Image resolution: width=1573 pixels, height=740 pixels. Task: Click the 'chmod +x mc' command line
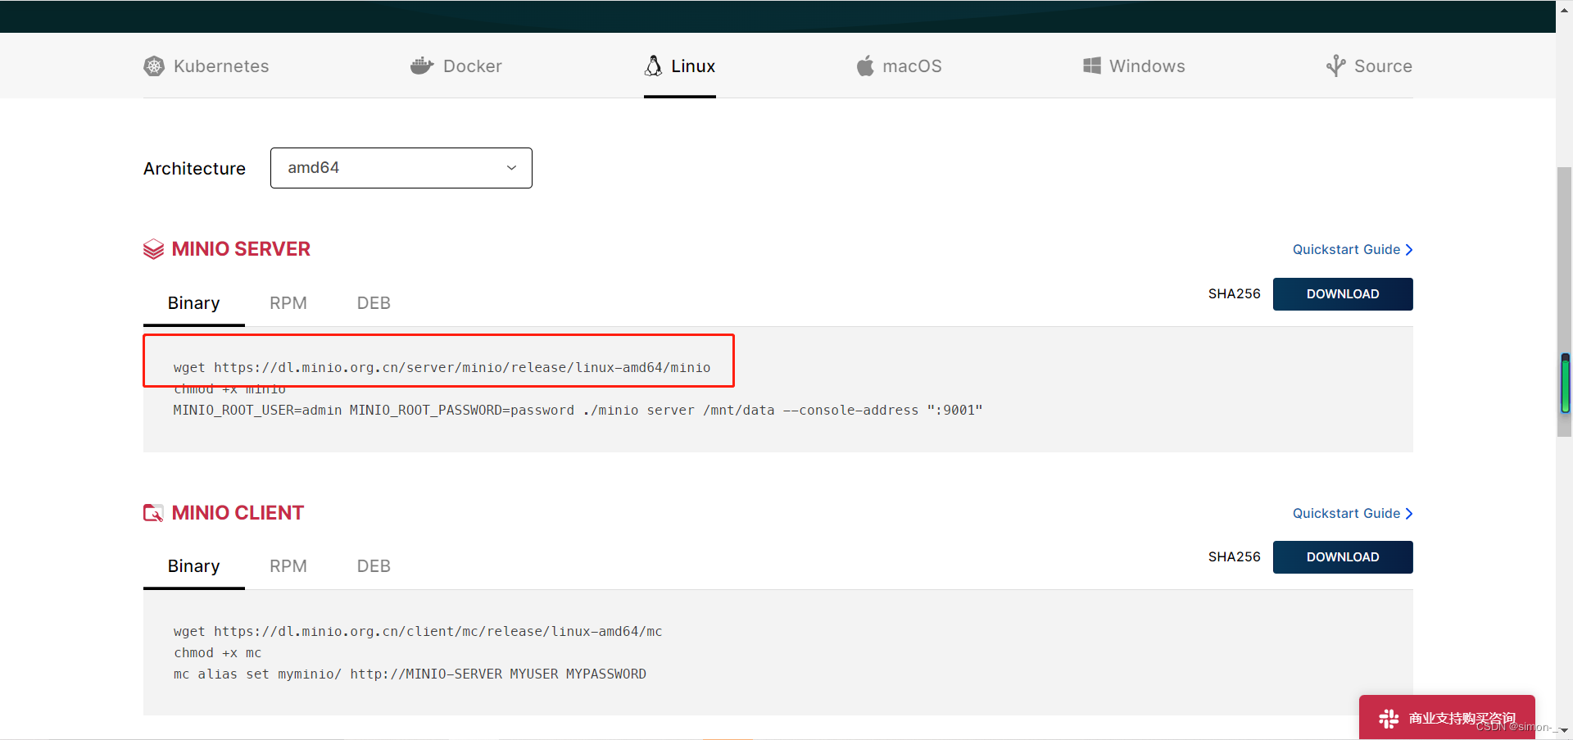[x=218, y=653]
